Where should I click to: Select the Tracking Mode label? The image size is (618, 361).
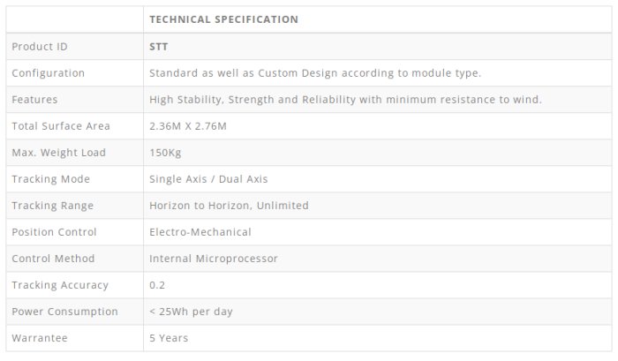[51, 179]
